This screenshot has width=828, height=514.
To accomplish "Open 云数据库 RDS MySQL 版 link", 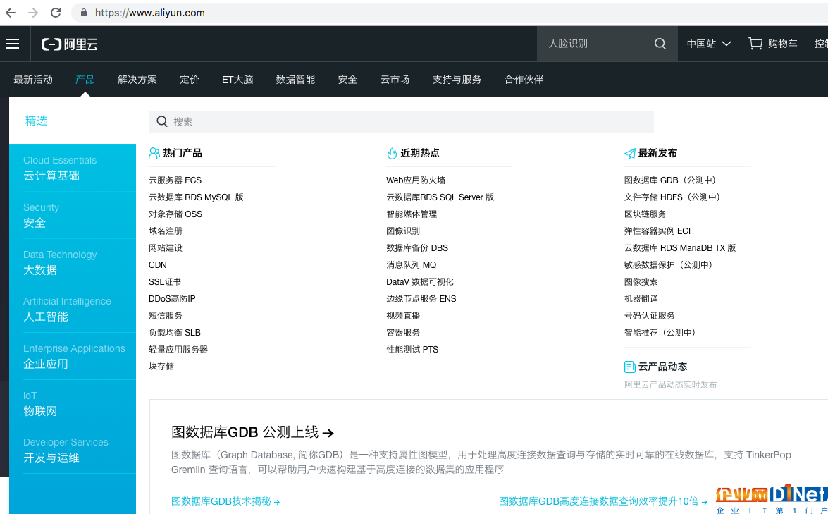I will click(x=196, y=197).
